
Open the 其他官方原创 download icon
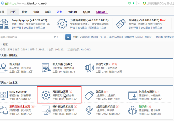pyautogui.click(x=133, y=95)
